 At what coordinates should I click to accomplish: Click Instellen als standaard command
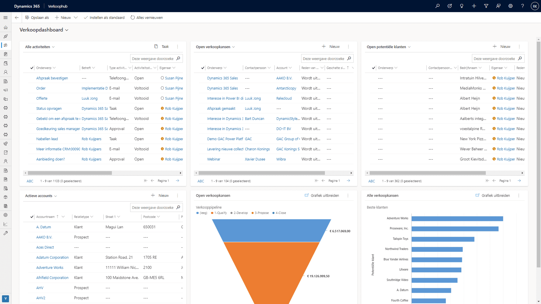click(x=104, y=18)
